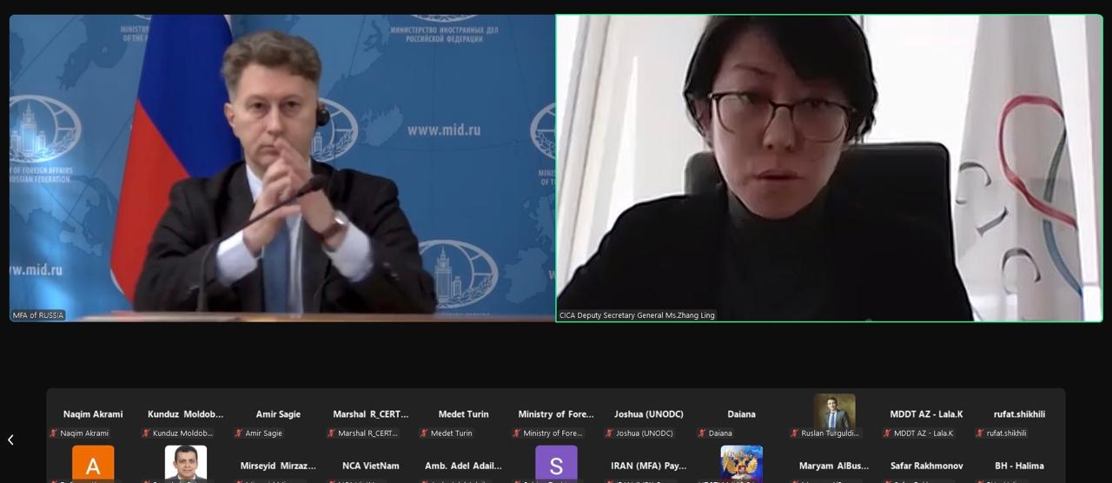Click muted mic icon beside rufat.shikhili

(x=980, y=433)
